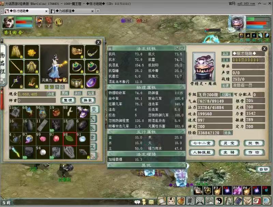The image size is (273, 207).
Task: Open a new tab with the plus button
Action: 98,11
